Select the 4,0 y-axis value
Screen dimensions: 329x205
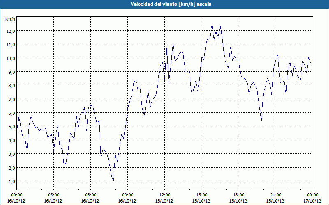(12, 140)
